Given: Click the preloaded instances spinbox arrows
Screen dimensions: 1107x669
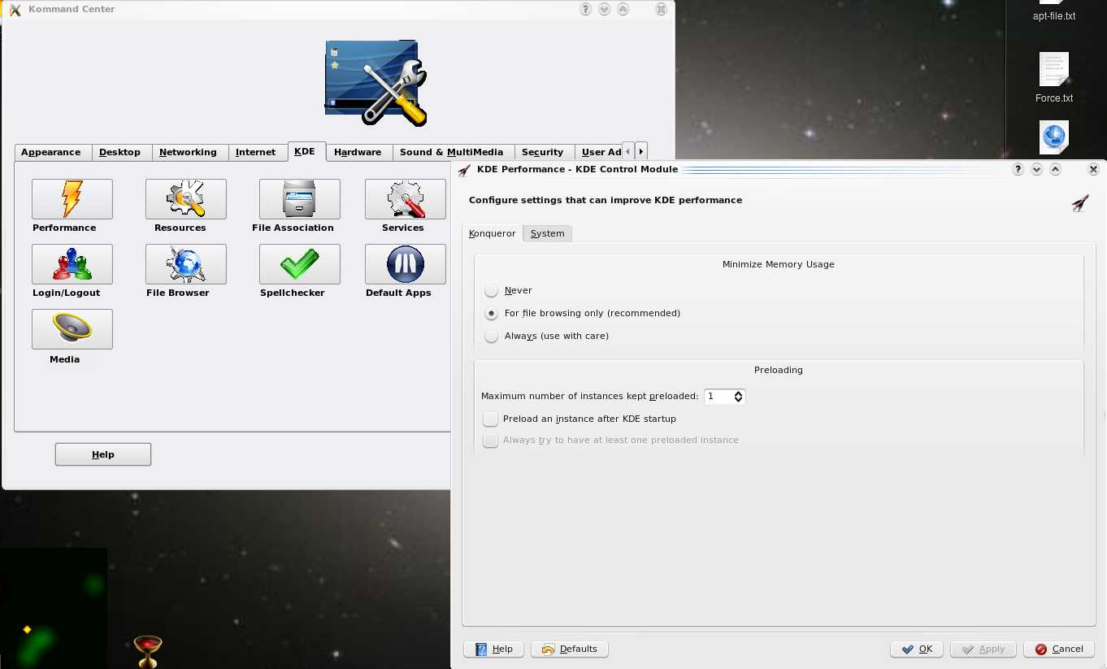Looking at the screenshot, I should (x=738, y=397).
